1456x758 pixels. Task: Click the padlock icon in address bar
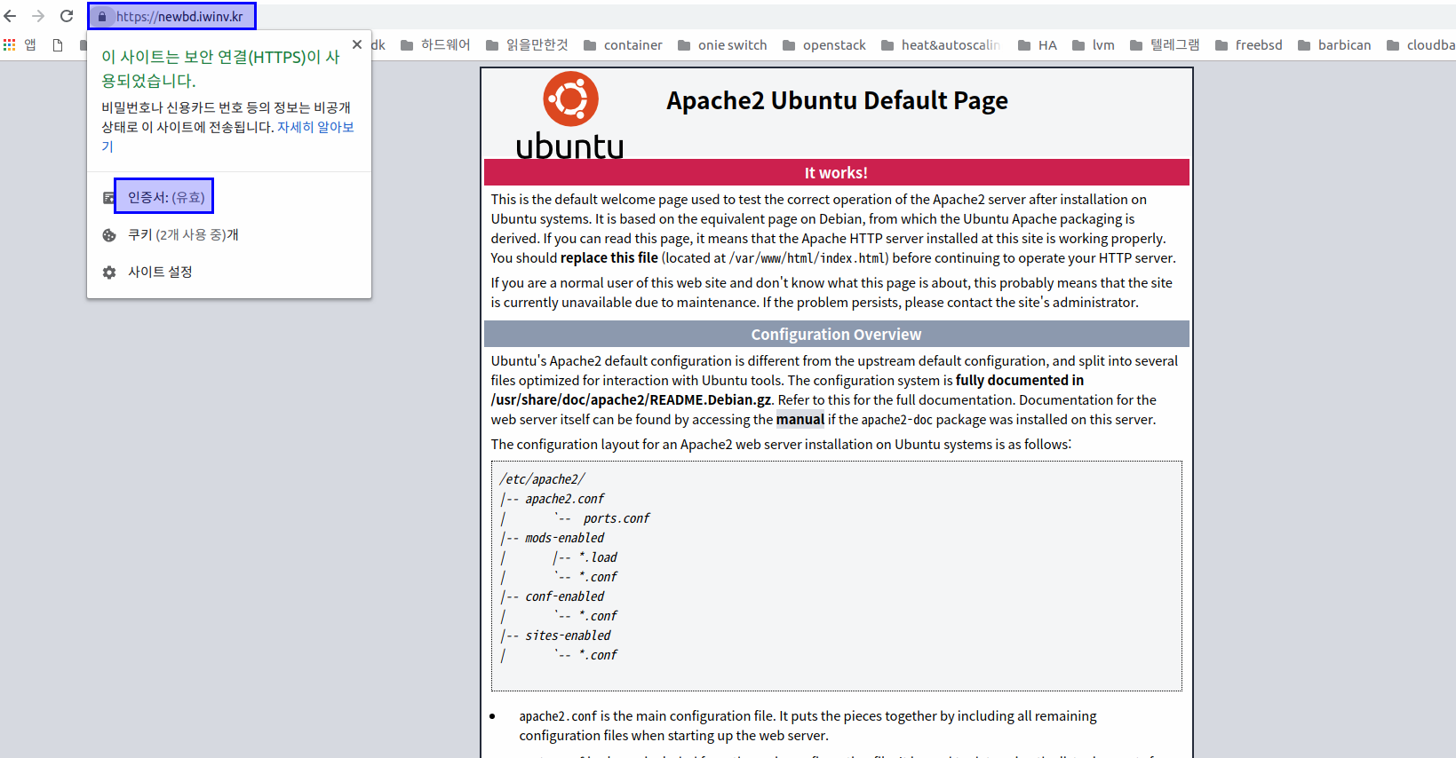click(102, 17)
